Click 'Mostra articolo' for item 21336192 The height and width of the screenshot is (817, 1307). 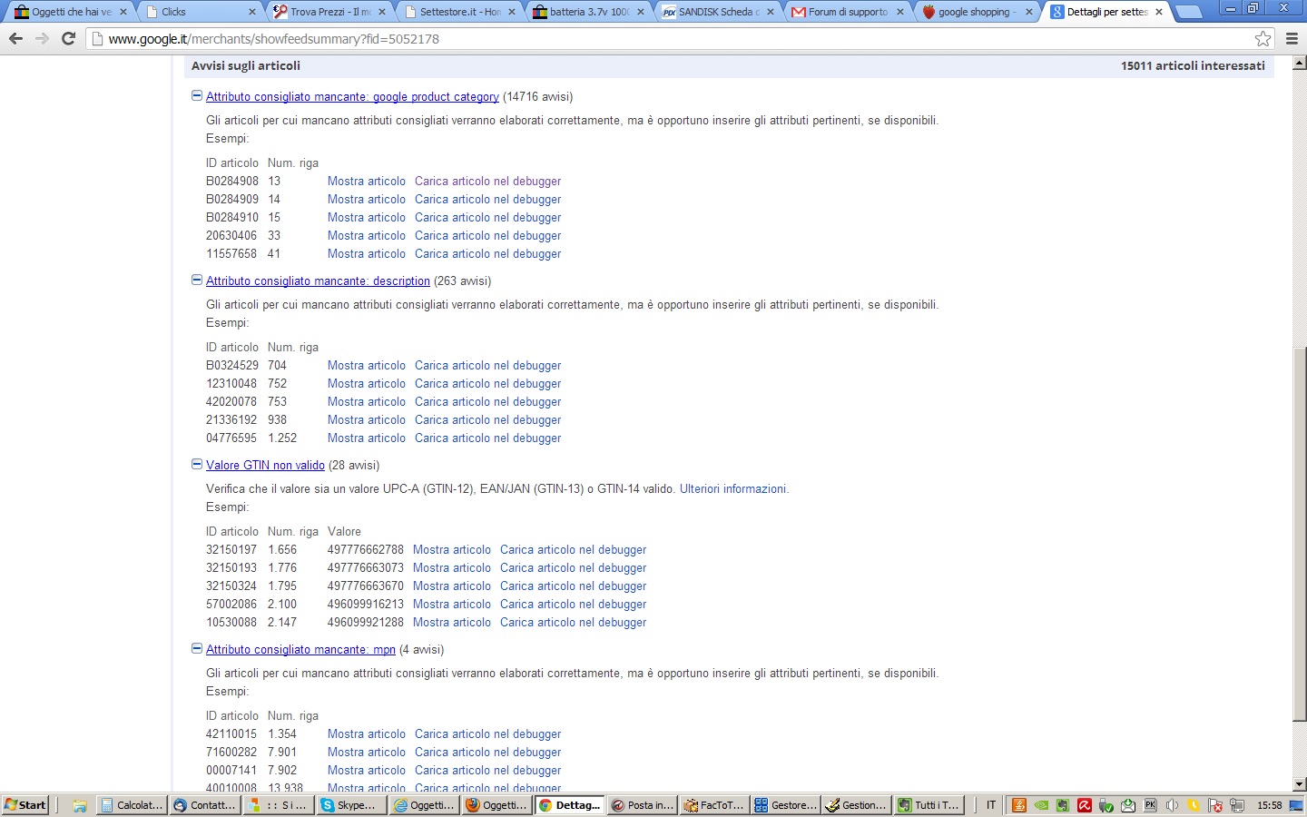coord(367,420)
